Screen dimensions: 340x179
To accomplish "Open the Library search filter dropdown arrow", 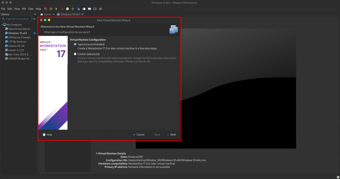I will tap(34, 19).
